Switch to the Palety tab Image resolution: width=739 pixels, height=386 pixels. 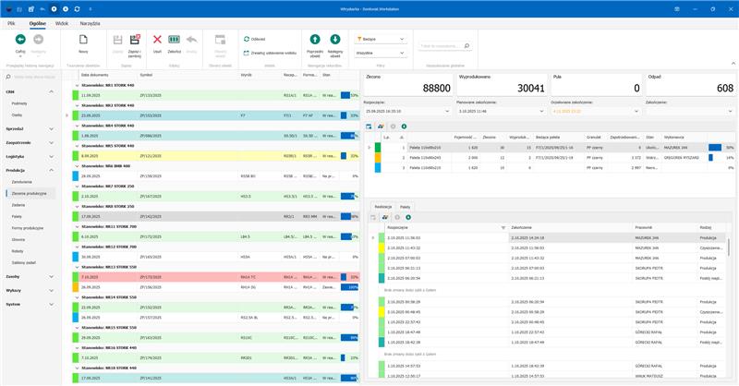pos(406,207)
